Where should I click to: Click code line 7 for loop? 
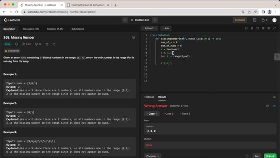175,56
